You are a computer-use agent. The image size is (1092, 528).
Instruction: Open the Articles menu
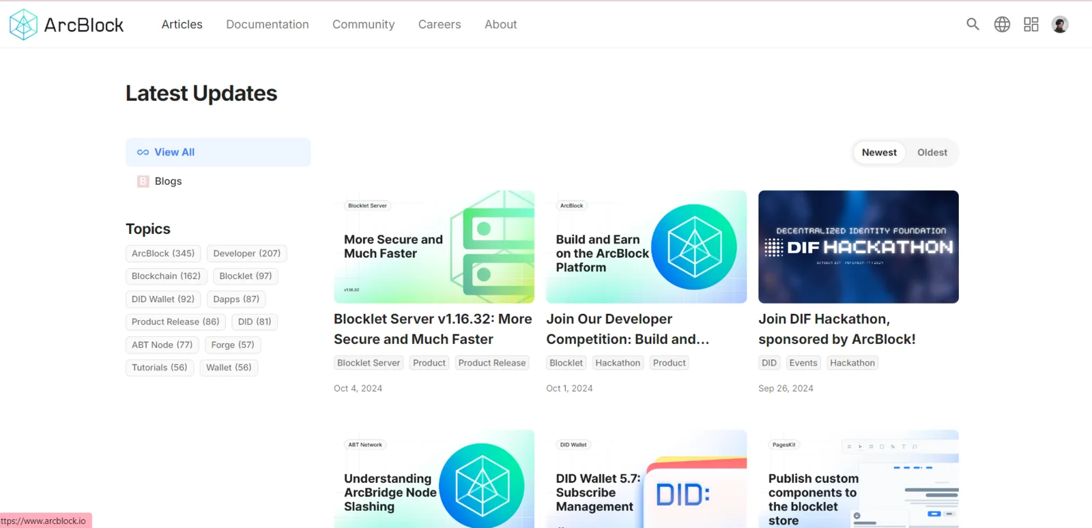182,25
